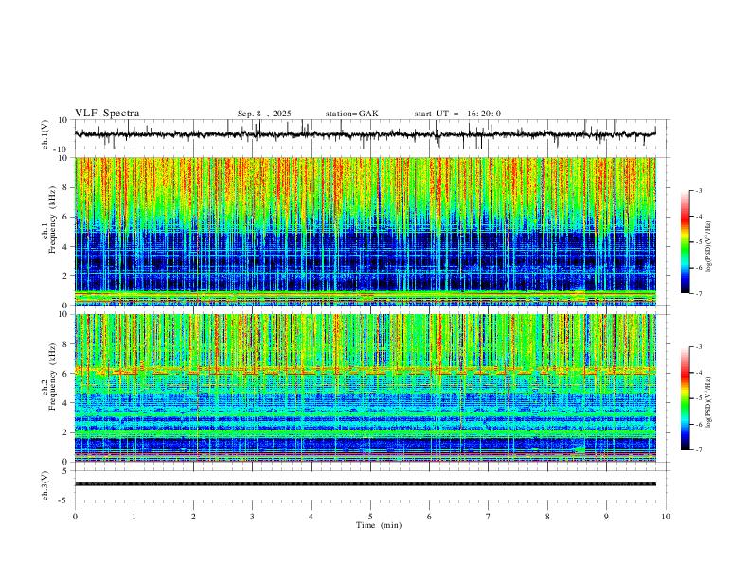750x579 pixels.
Task: Click the 'start UT = 16:20:0' label
Action: (457, 114)
